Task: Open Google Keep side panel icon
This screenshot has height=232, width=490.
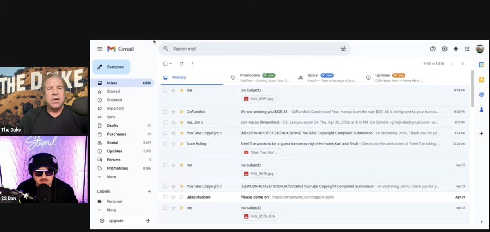Action: pos(481,80)
